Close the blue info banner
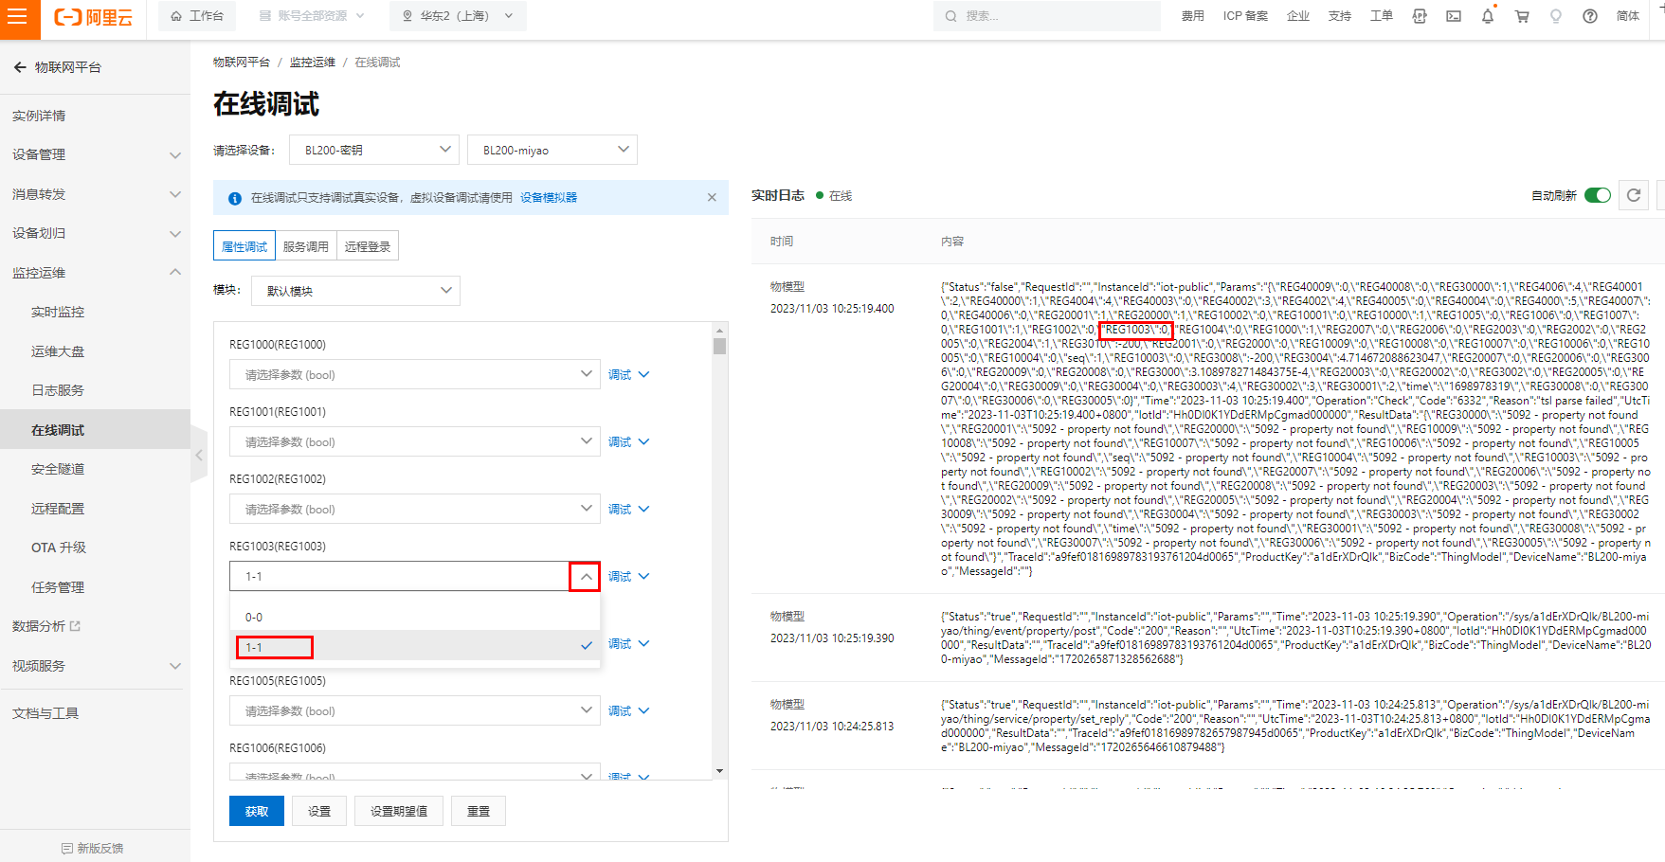 [x=712, y=197]
